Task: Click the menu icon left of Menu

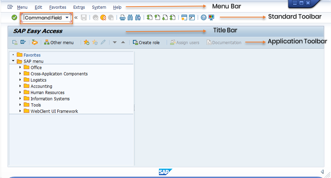Action: (10, 7)
